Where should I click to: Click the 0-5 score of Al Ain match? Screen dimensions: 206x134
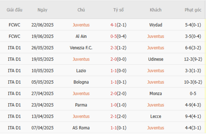coord(114,36)
